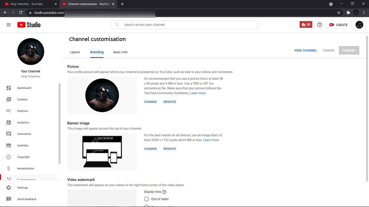The image size is (369, 207).
Task: Open the Help question mark icon
Action: point(319,25)
